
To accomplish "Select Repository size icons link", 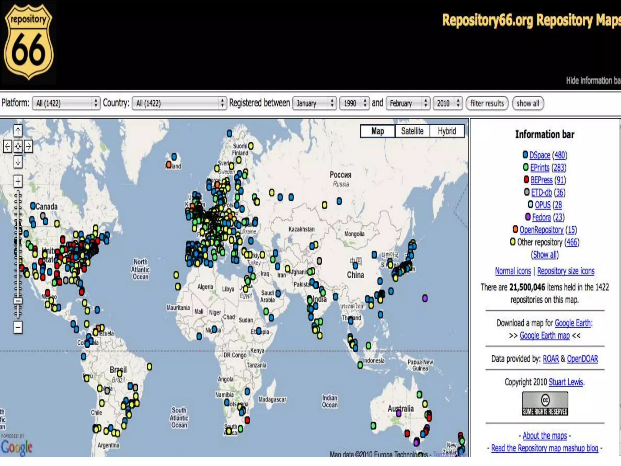I will (566, 271).
